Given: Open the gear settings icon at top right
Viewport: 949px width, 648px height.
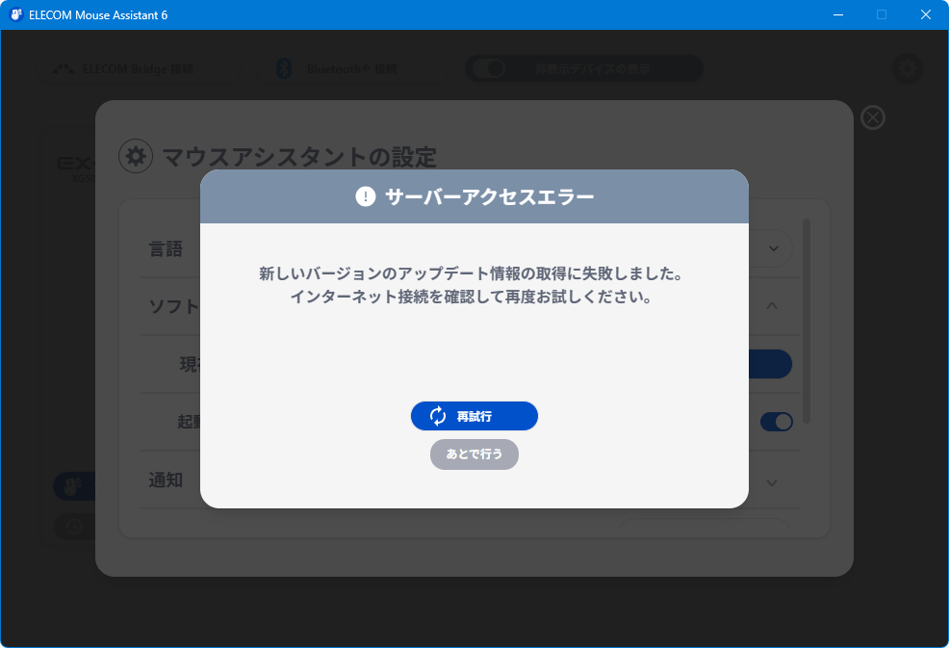Looking at the screenshot, I should [x=908, y=68].
